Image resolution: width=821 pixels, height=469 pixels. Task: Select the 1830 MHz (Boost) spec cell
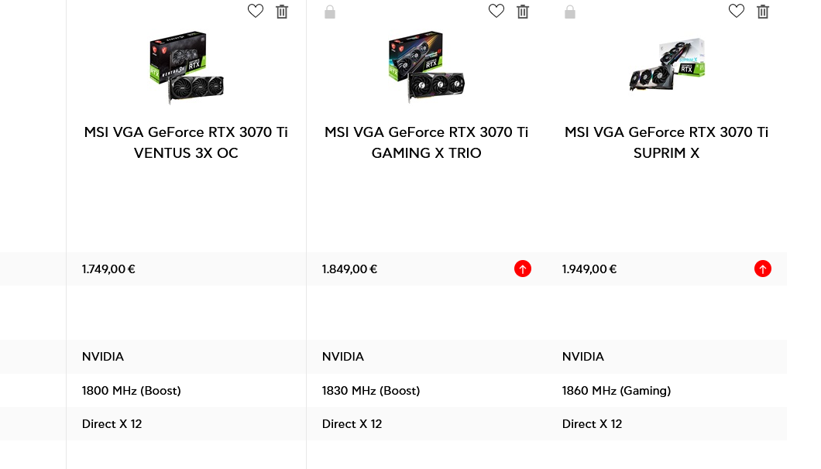(427, 391)
